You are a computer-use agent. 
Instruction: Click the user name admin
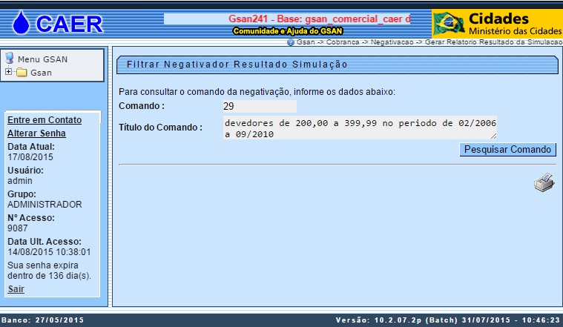click(x=20, y=180)
